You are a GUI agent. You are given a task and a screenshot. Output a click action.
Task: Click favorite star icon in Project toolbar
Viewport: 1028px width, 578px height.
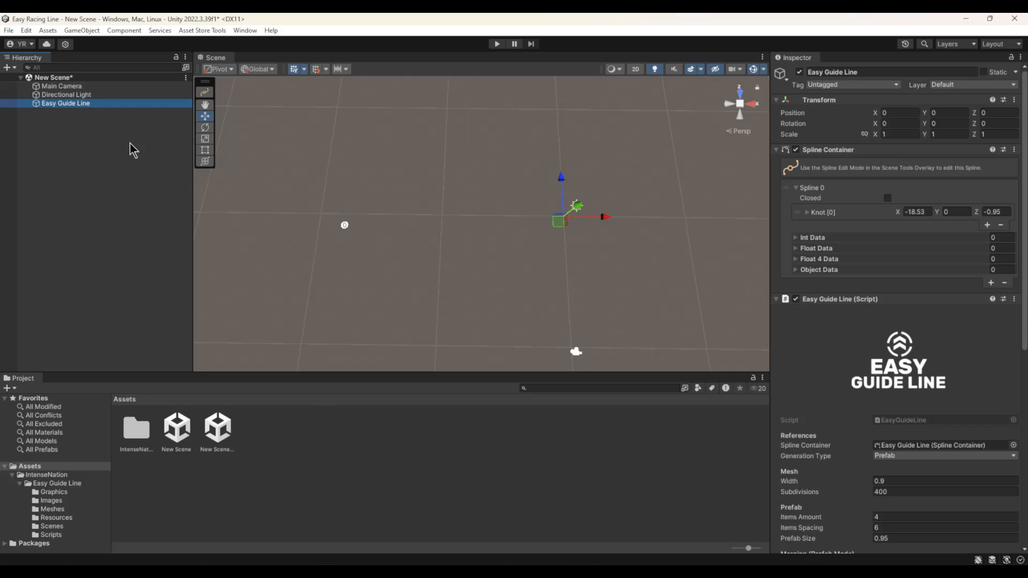(740, 388)
